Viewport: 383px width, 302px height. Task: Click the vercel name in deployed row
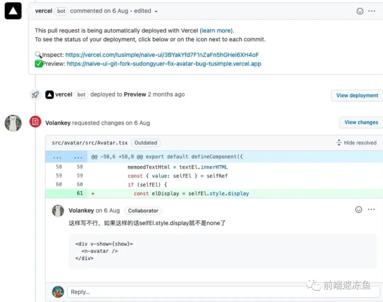click(x=63, y=94)
